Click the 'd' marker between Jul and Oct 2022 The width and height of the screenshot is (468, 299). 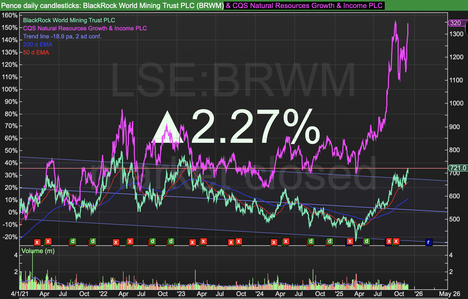coord(152,241)
